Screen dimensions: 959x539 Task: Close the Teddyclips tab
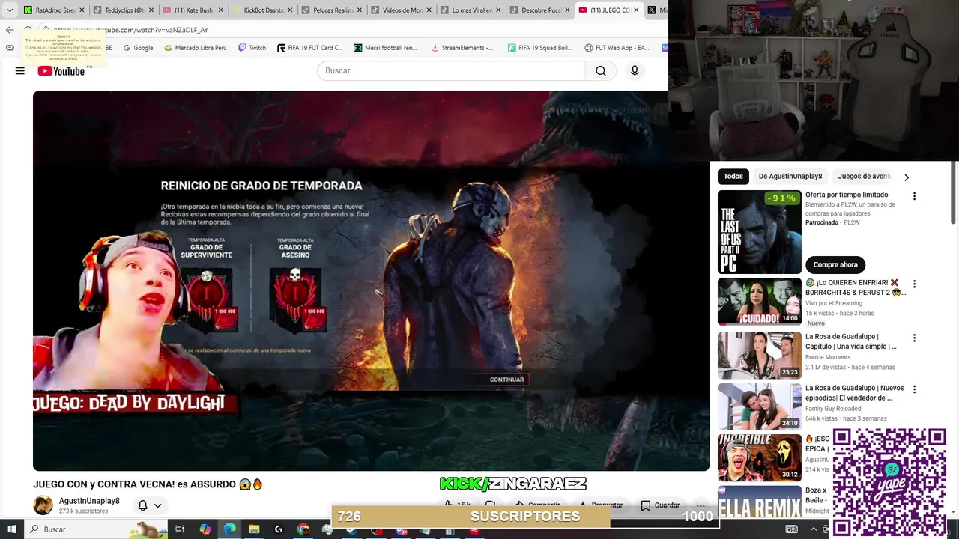click(151, 10)
